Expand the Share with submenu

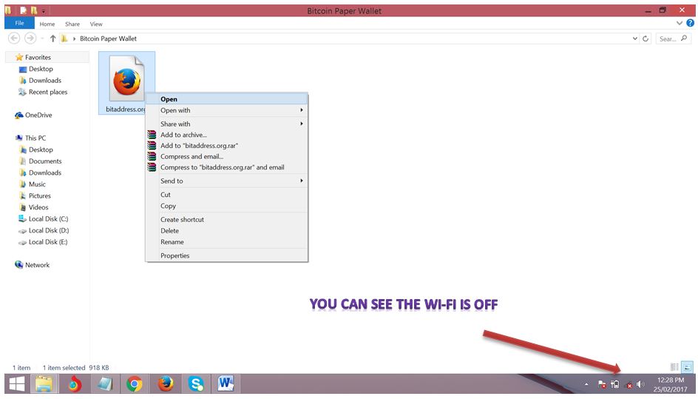pyautogui.click(x=302, y=124)
